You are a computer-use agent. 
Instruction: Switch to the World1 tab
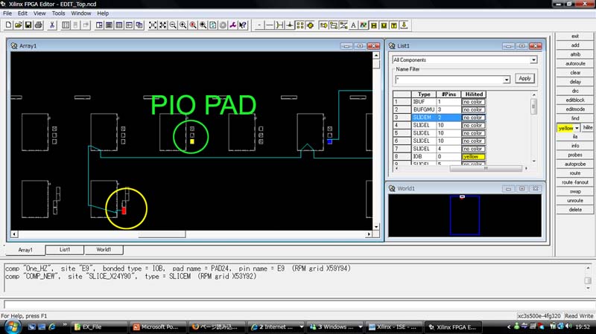click(x=104, y=250)
